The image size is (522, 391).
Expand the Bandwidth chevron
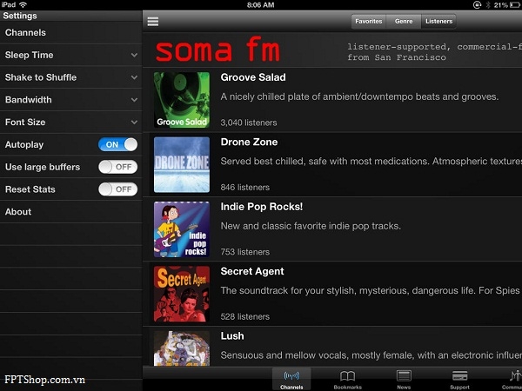tap(134, 100)
